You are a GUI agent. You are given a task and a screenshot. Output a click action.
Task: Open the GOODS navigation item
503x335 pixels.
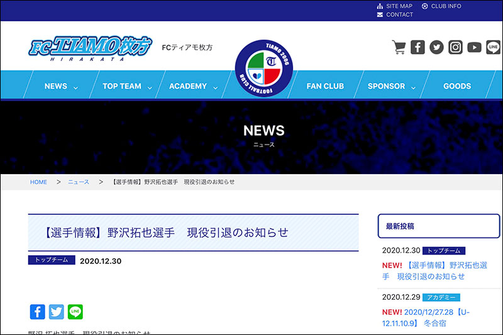(457, 86)
